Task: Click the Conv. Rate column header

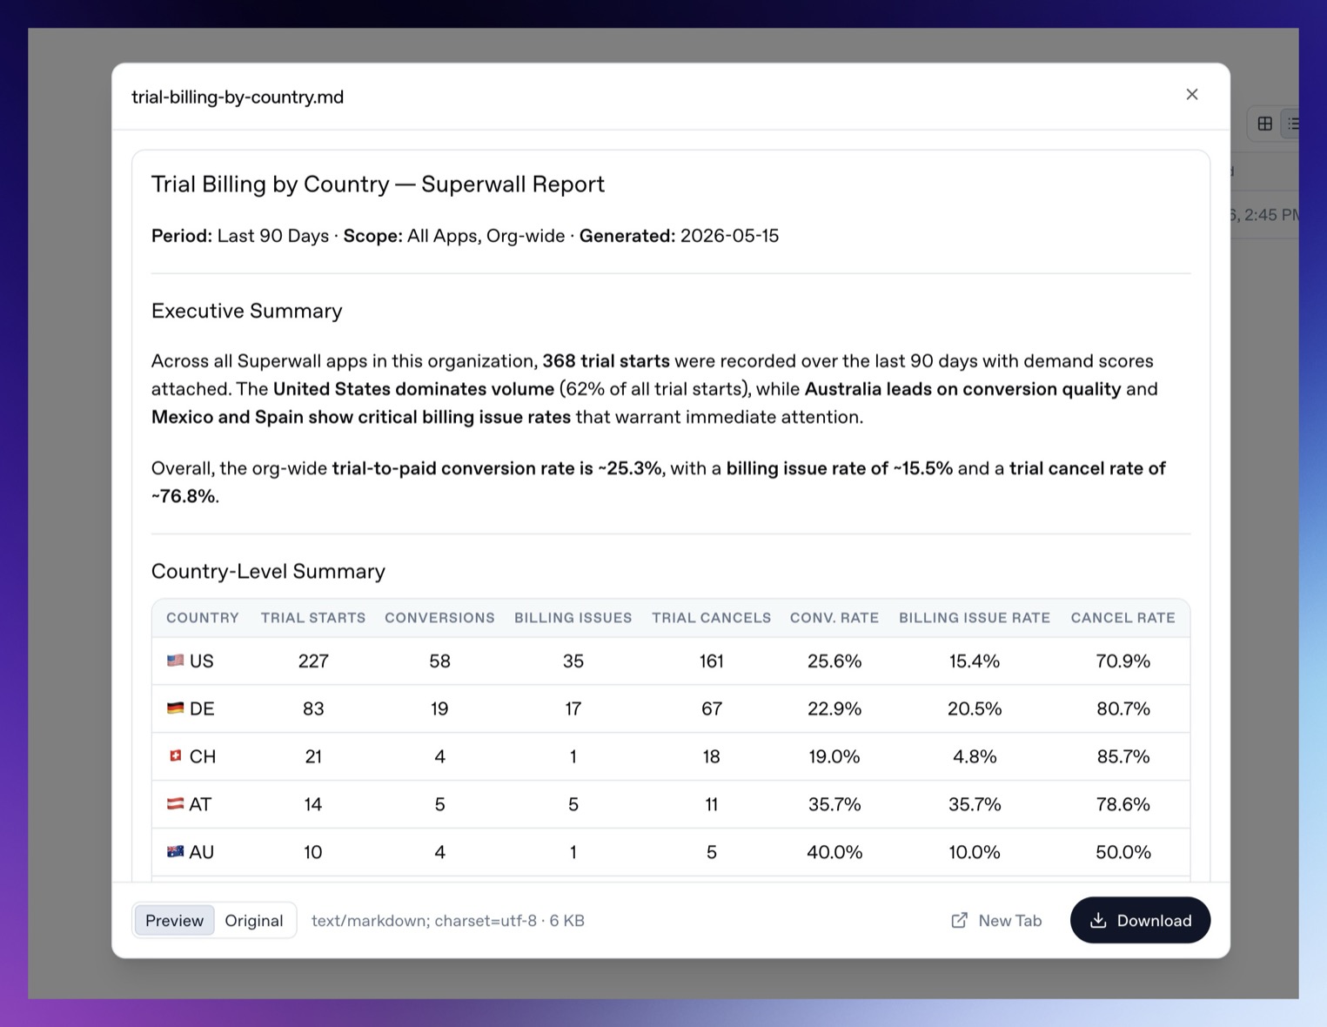Action: click(834, 618)
